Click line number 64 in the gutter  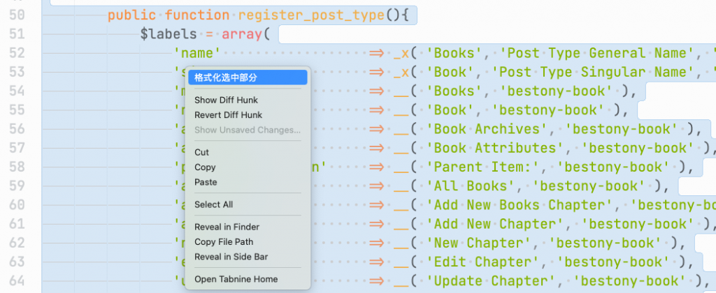17,280
